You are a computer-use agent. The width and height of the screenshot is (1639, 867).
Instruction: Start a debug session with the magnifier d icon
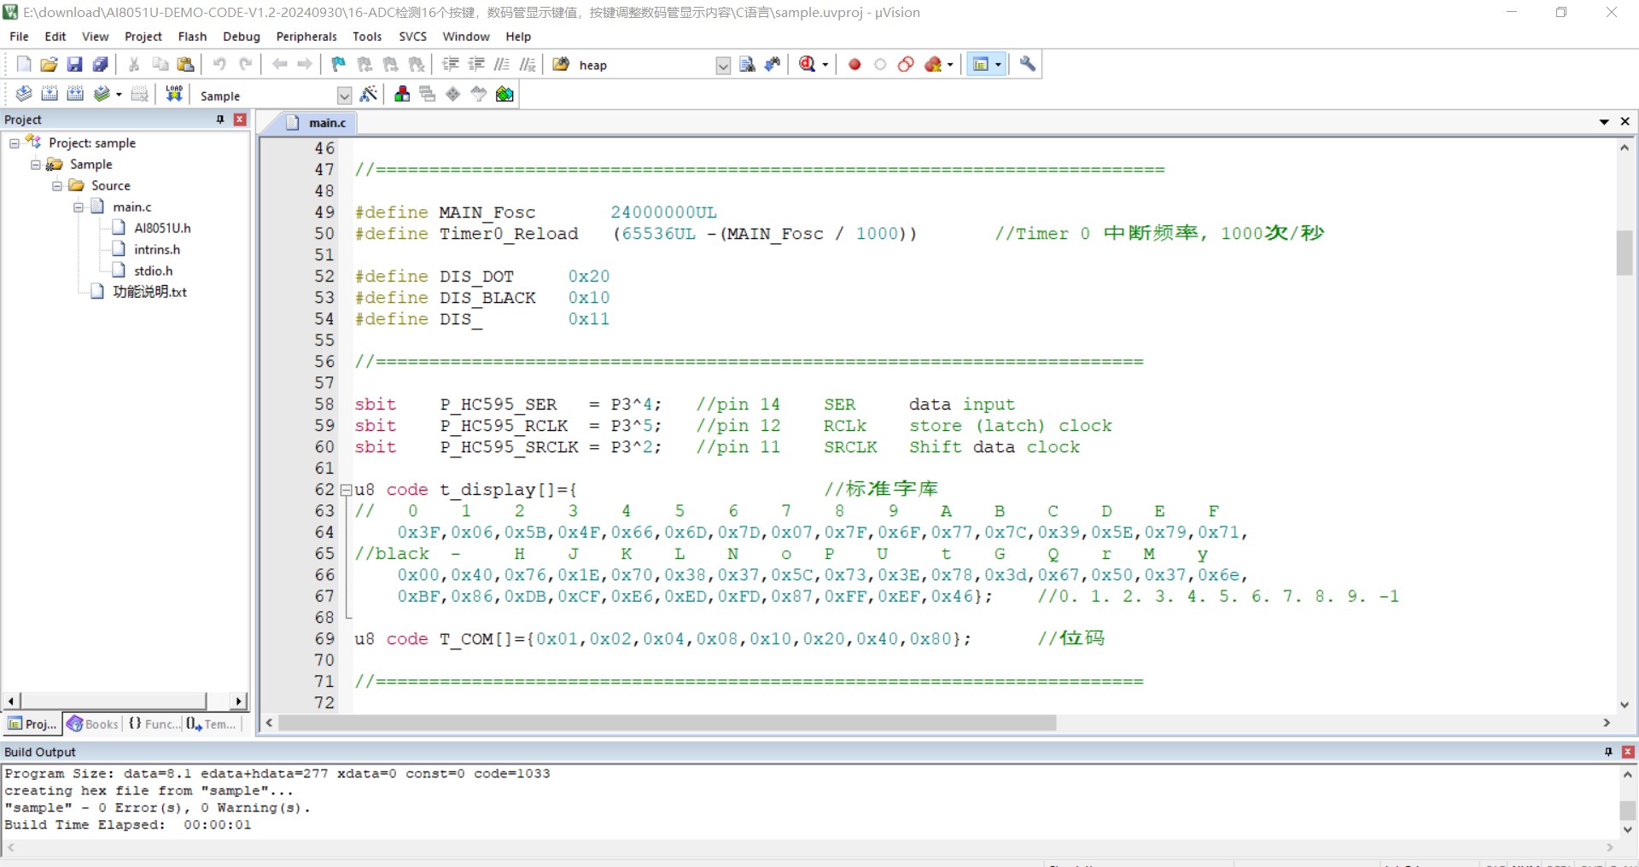click(808, 64)
